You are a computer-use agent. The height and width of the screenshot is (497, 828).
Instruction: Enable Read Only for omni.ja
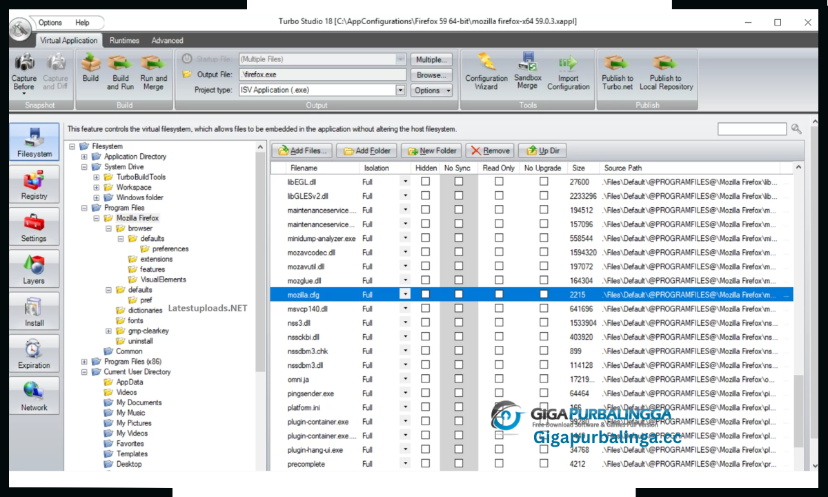click(x=499, y=379)
